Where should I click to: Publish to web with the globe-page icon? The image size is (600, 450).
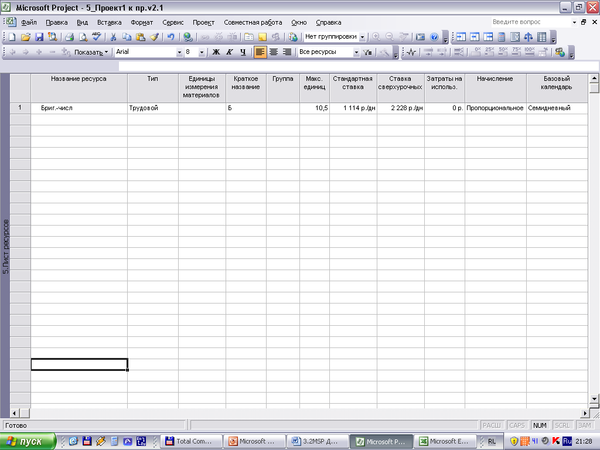click(x=293, y=37)
